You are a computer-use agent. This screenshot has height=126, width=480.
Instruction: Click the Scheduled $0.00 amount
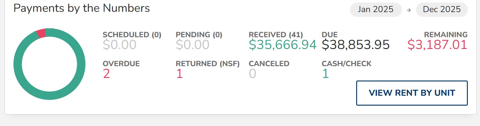tap(120, 45)
